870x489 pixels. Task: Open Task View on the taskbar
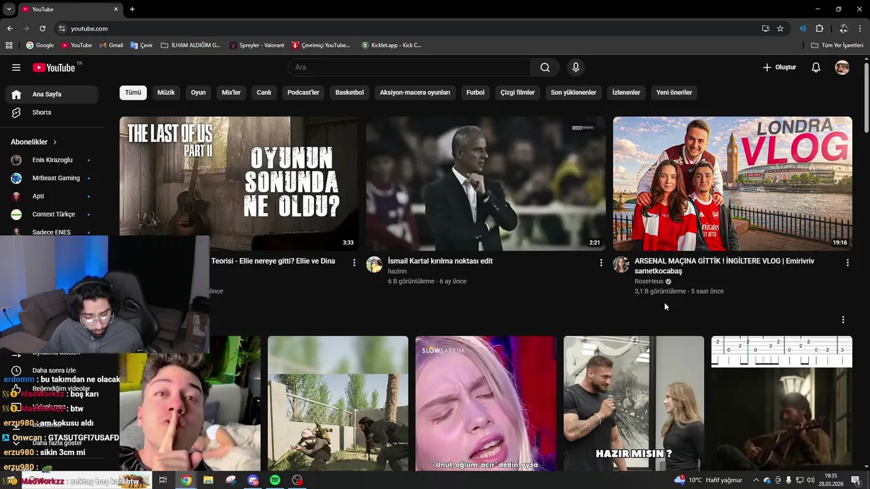163,480
